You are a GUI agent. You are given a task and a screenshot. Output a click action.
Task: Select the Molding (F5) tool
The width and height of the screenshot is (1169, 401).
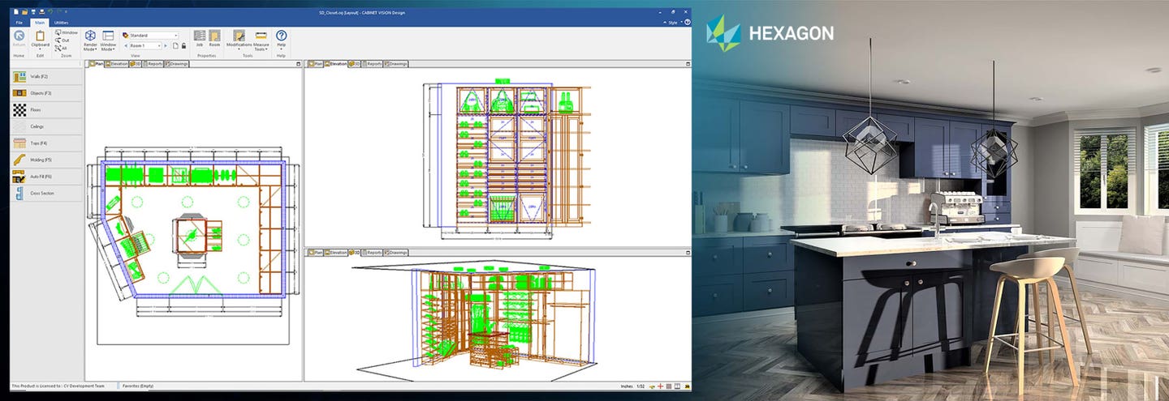[x=41, y=160]
